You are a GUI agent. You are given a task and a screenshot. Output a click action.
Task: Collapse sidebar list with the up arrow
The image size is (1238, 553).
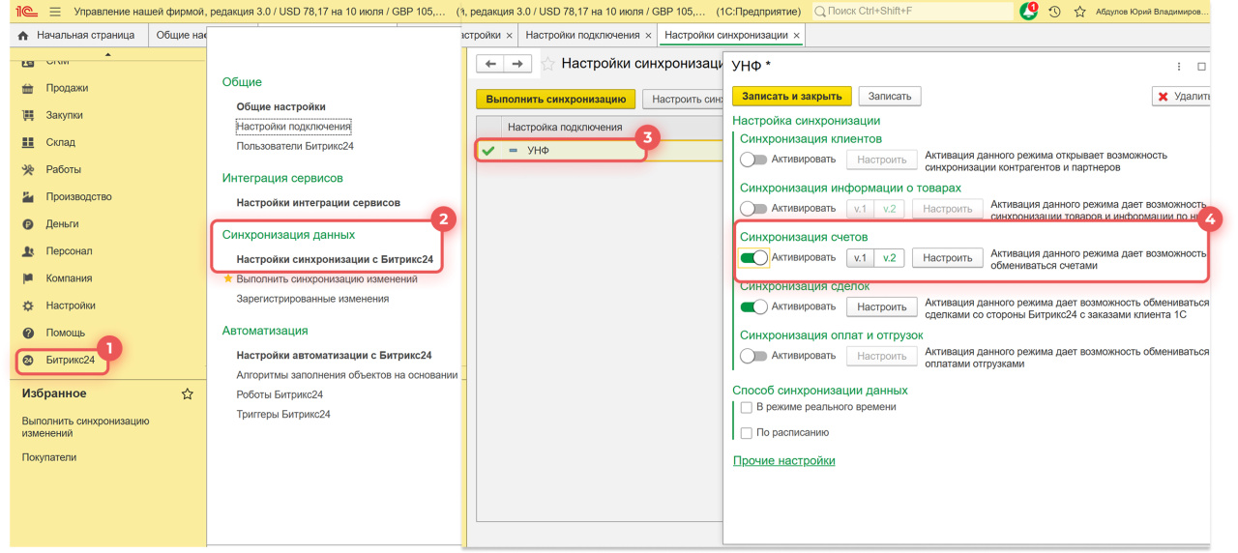107,54
